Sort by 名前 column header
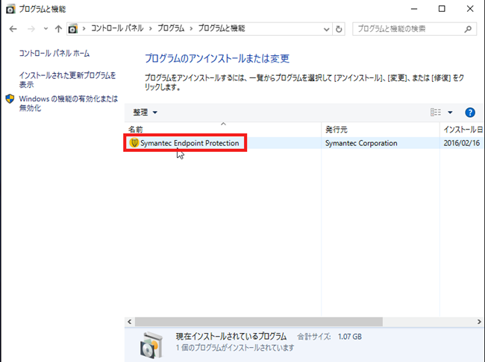The image size is (485, 362). click(222, 129)
